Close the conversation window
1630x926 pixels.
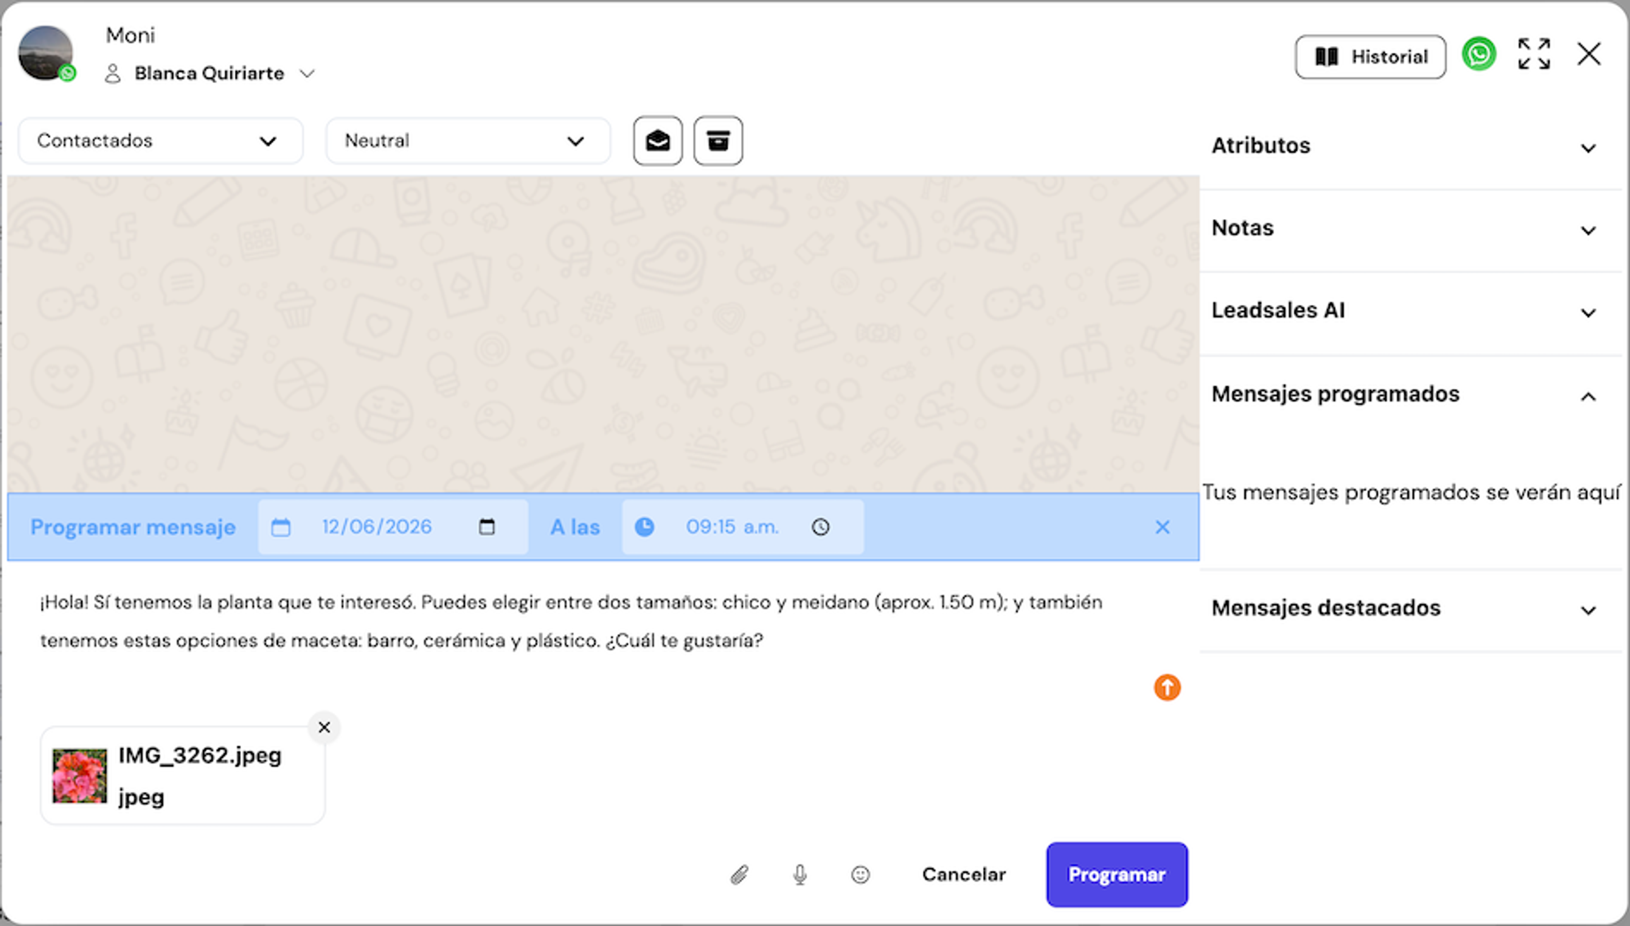(x=1589, y=54)
